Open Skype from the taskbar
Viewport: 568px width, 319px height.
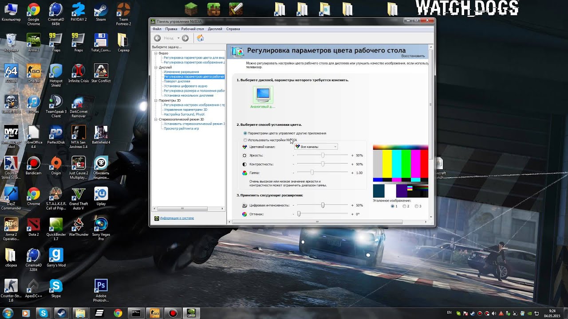tap(43, 313)
